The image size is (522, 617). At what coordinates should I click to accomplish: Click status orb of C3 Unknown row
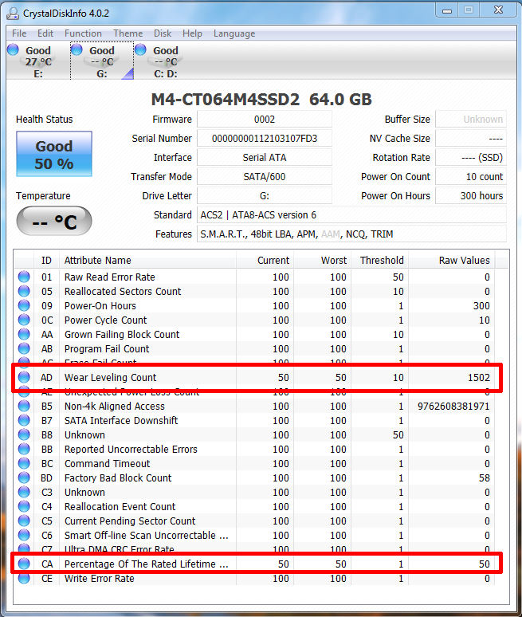point(24,492)
